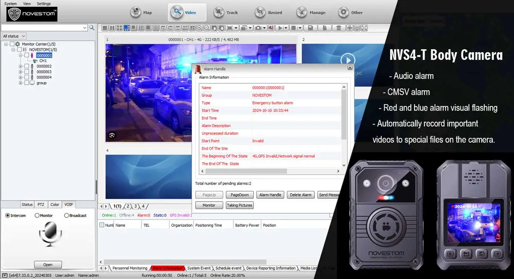Image resolution: width=514 pixels, height=279 pixels.
Task: Click the Taking Pictures button
Action: 239,205
